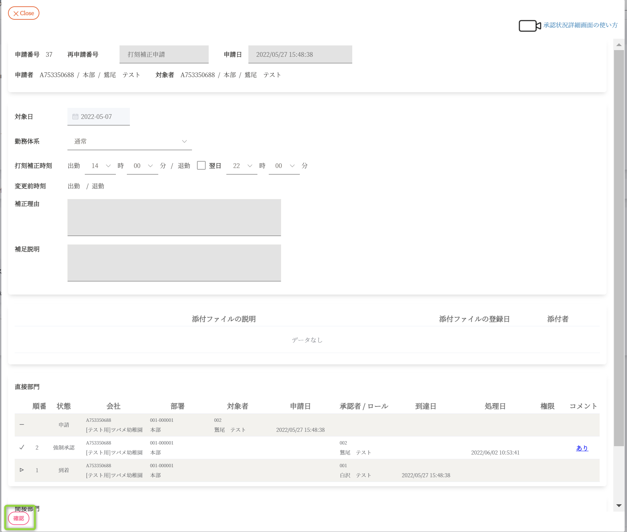
Task: Open the 承認状況詳細画面の使い方 help link
Action: tap(580, 25)
